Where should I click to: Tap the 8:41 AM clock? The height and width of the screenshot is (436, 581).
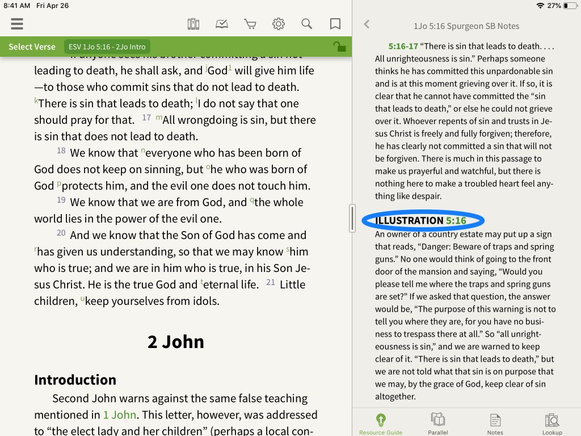pos(16,6)
